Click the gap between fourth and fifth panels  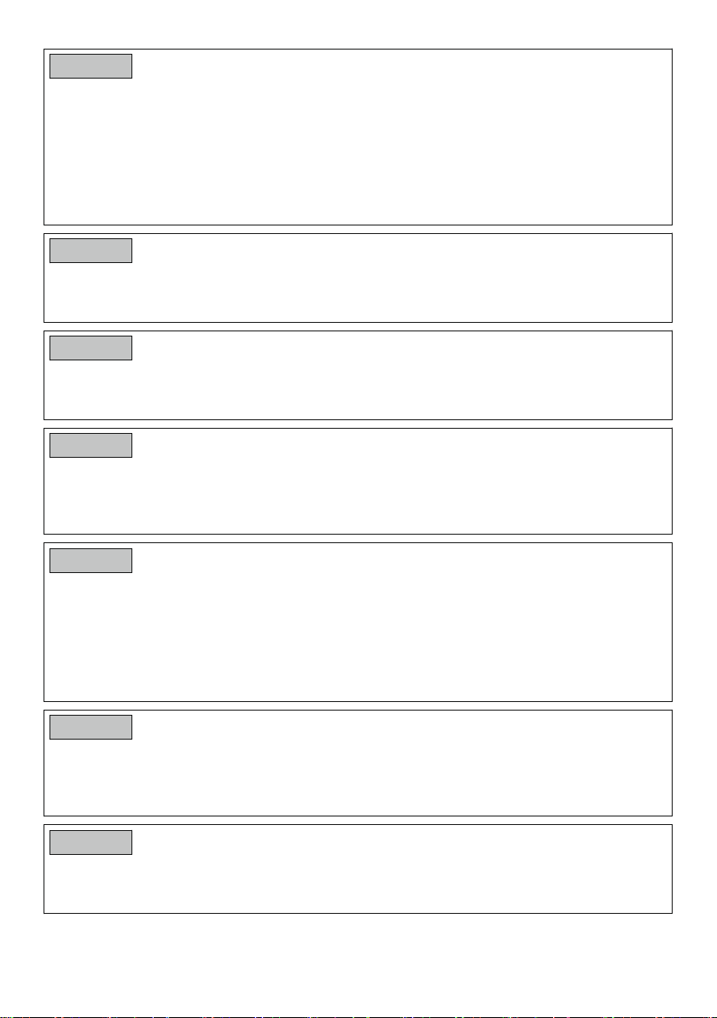[x=358, y=539]
